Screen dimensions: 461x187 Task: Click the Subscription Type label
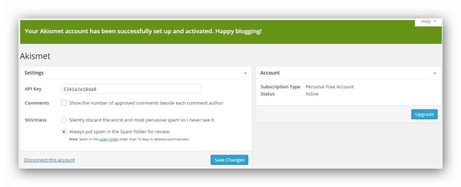[280, 87]
